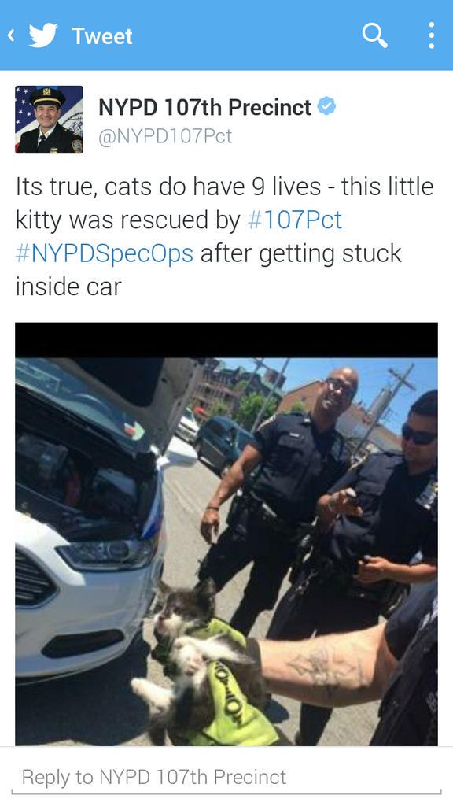Viewport: 453px width, 806px height.
Task: Follow the #NYPDSpecOps hashtag link
Action: click(105, 253)
